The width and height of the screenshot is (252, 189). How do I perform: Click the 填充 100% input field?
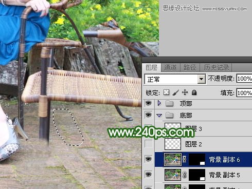[x=244, y=93]
